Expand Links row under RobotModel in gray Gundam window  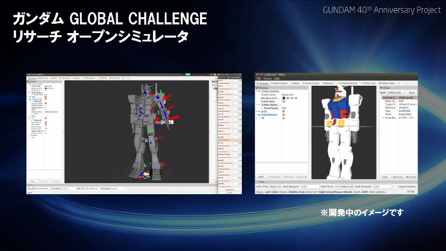tap(30, 116)
